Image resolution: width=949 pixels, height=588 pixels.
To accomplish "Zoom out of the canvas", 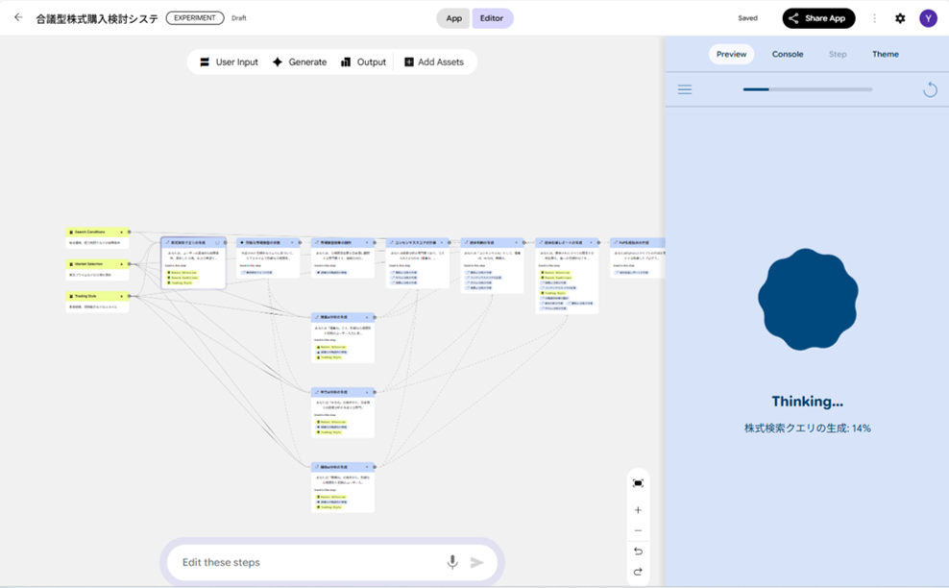I will click(638, 530).
